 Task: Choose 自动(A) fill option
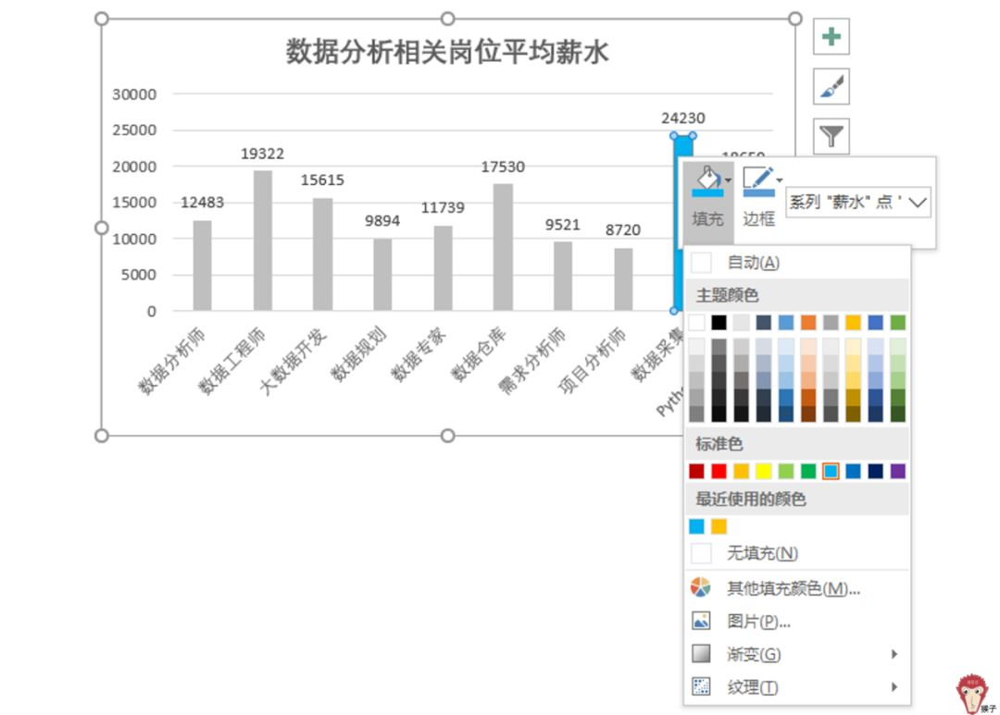click(x=797, y=263)
